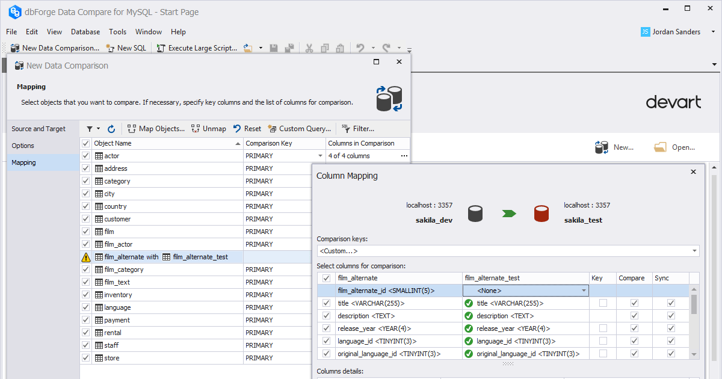Select the Mapping wizard page

43,162
